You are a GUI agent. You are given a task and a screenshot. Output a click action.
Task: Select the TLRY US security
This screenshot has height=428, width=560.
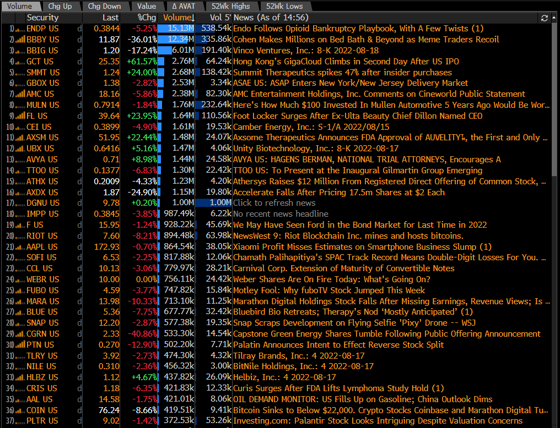point(42,356)
